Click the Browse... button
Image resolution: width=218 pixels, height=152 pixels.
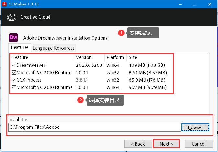[x=195, y=127]
